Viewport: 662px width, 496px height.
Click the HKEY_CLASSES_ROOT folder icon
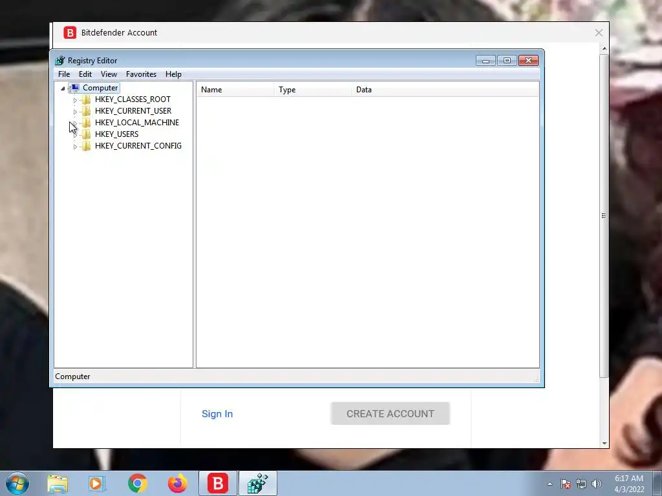coord(86,99)
